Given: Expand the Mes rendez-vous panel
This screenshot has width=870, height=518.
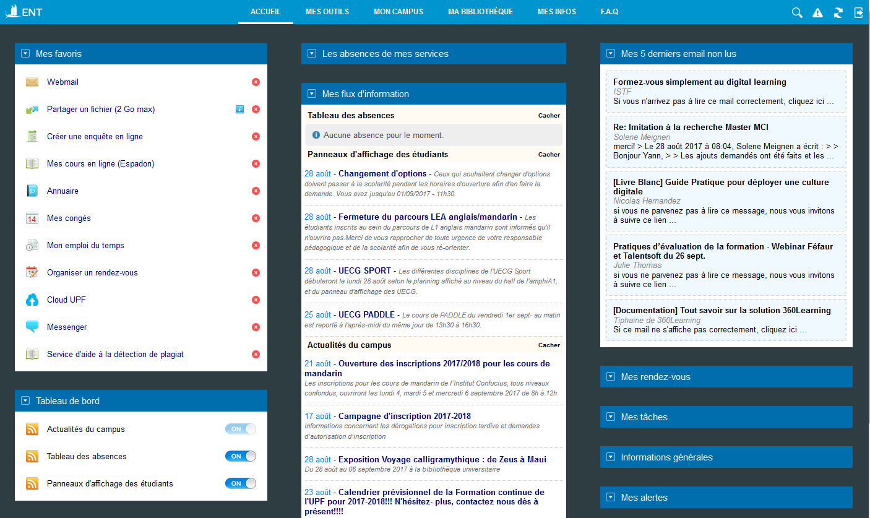Looking at the screenshot, I should pyautogui.click(x=611, y=376).
